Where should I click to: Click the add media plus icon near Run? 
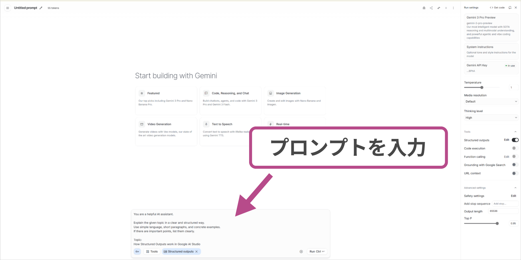[x=301, y=251]
